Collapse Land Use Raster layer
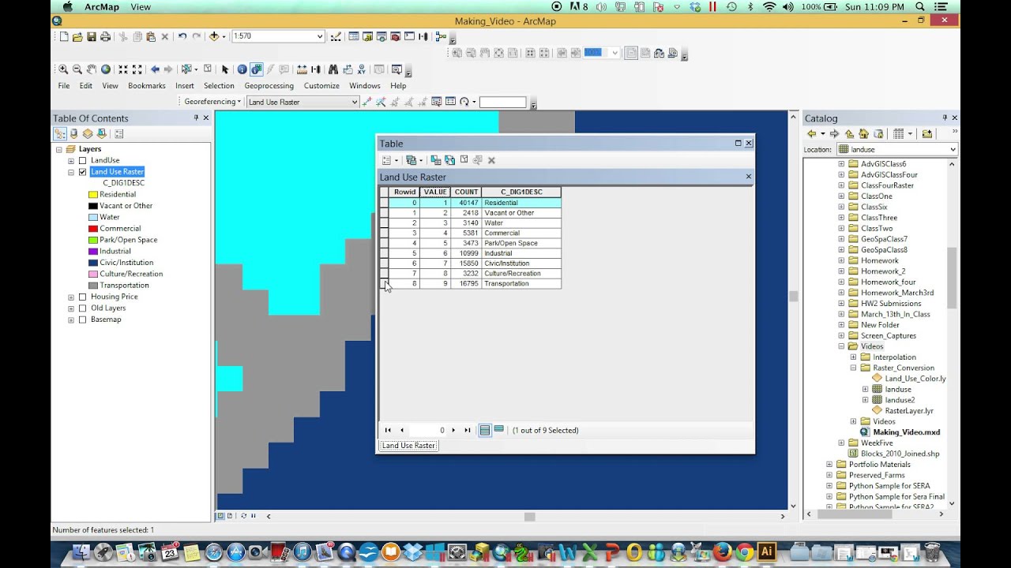The image size is (1011, 568). pyautogui.click(x=70, y=172)
